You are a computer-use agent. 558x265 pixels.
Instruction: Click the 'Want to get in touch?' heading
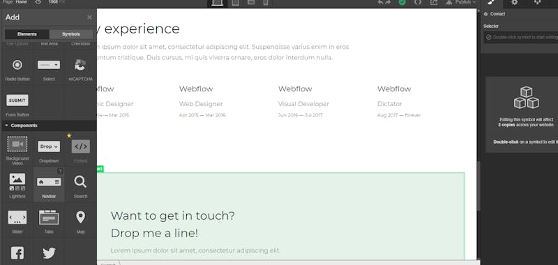172,215
